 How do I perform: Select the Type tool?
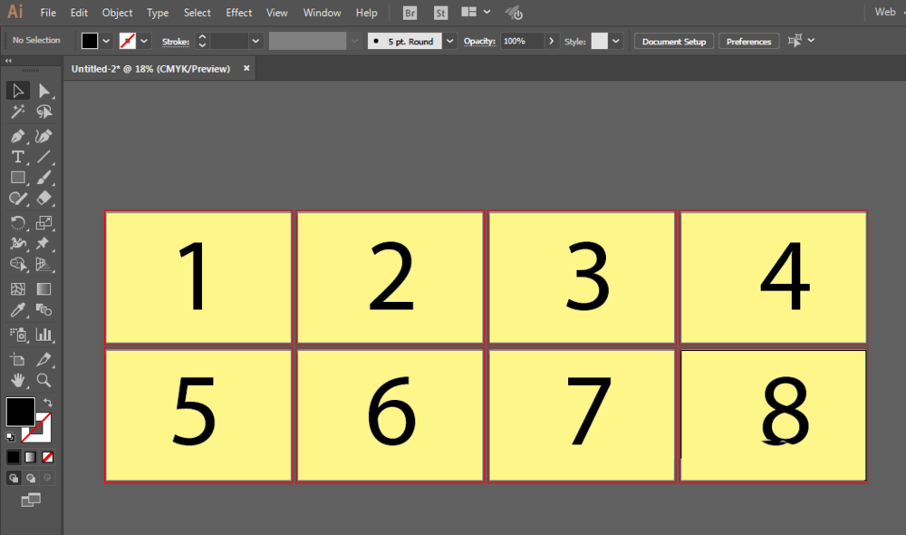[17, 157]
